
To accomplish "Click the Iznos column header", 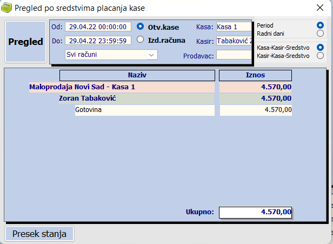I will (x=255, y=75).
